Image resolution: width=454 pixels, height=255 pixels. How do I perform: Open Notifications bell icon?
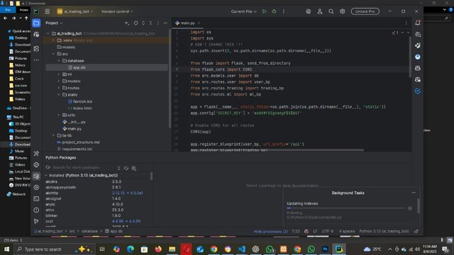[x=418, y=23]
